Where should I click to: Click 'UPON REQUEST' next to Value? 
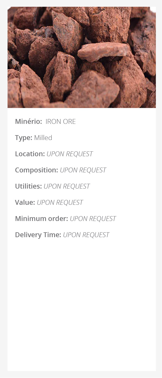[x=60, y=202]
